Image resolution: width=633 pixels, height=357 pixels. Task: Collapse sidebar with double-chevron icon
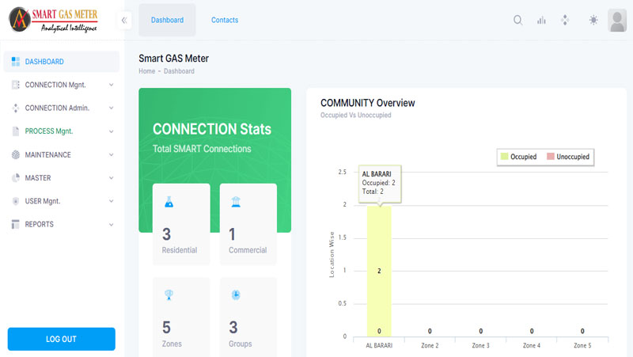[x=124, y=21]
